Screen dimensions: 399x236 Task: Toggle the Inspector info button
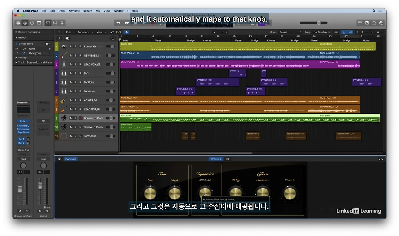25,23
